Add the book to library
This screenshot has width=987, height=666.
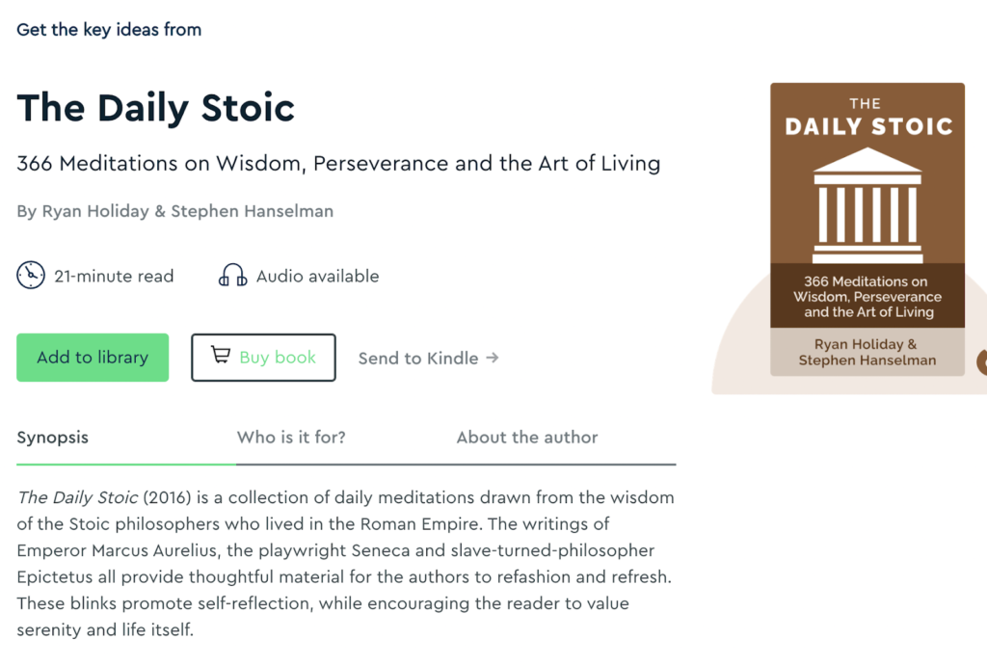click(x=93, y=358)
